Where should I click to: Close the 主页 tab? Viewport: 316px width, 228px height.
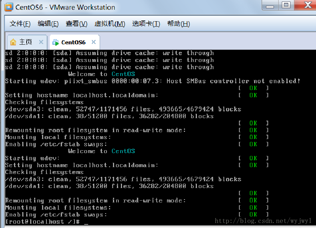[x=41, y=42]
